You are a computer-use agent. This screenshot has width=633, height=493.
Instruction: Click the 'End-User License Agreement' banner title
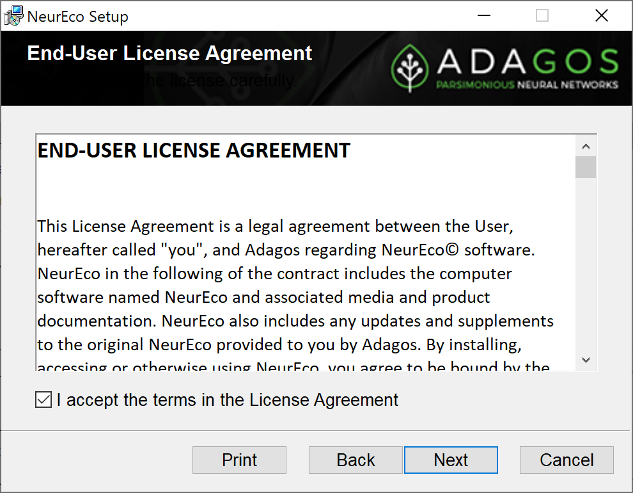coord(169,53)
